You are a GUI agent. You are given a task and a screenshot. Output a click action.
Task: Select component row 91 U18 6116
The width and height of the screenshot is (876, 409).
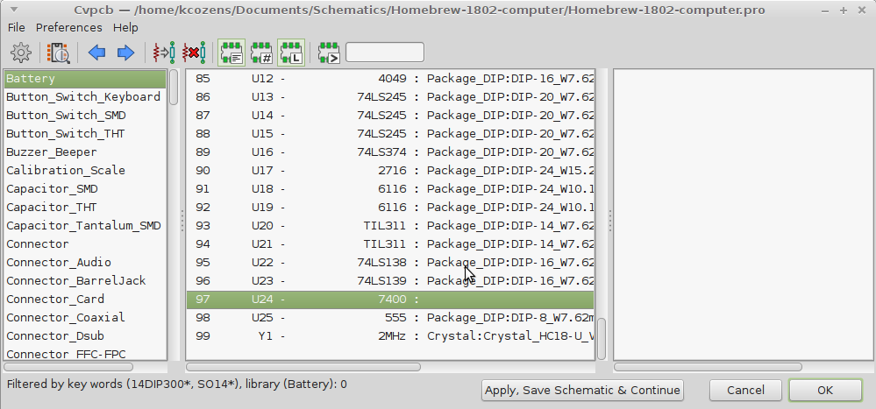[390, 189]
